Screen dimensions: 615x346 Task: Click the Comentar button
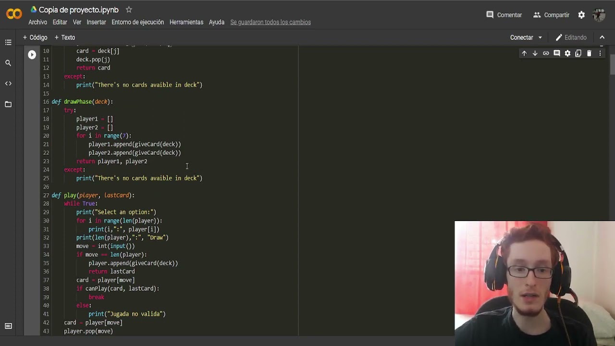[x=504, y=15]
